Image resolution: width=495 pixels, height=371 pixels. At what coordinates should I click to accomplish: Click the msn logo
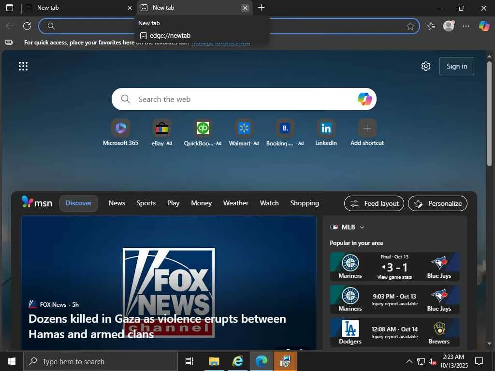(37, 202)
